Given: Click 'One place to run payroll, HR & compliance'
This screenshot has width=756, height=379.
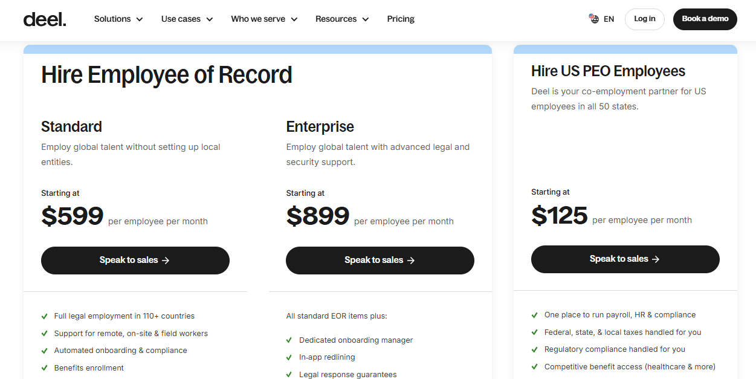Looking at the screenshot, I should [620, 315].
